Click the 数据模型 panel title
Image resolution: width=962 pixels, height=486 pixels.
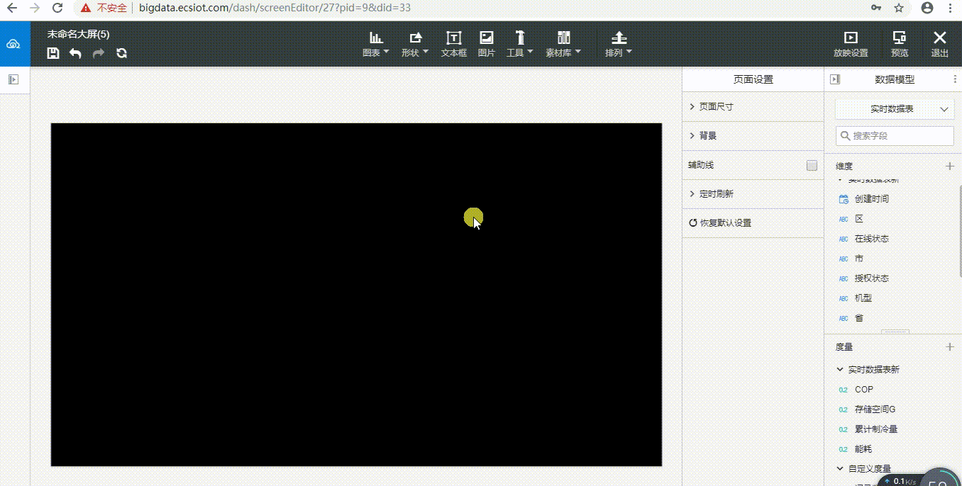(x=895, y=80)
